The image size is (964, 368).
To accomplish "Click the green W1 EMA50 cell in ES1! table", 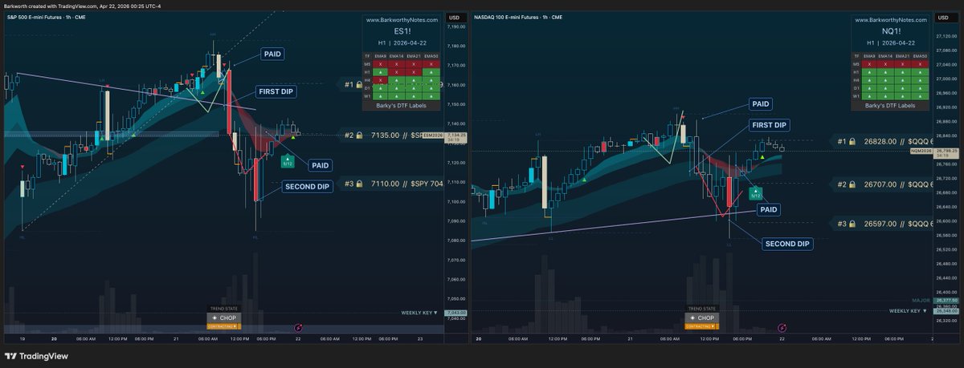I will click(431, 96).
